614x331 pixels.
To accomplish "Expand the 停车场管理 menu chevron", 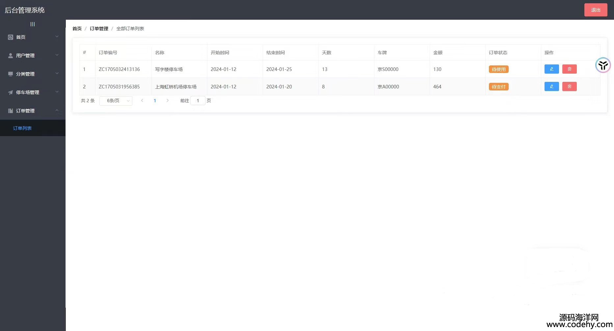I will [x=57, y=92].
